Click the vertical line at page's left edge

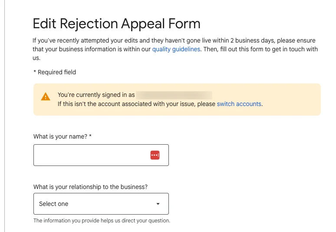point(5,130)
